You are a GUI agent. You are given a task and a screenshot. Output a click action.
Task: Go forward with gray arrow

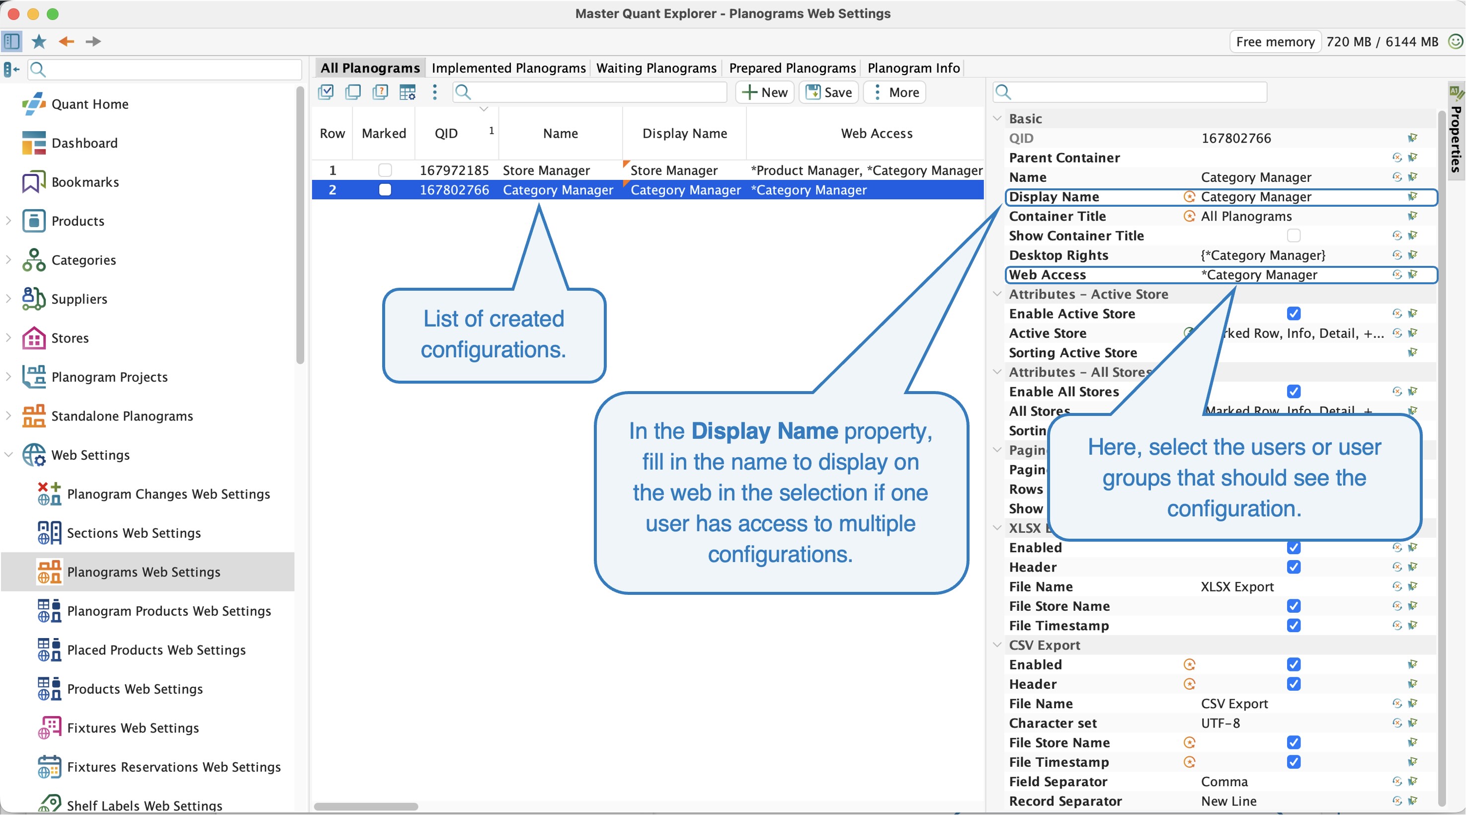pos(93,41)
